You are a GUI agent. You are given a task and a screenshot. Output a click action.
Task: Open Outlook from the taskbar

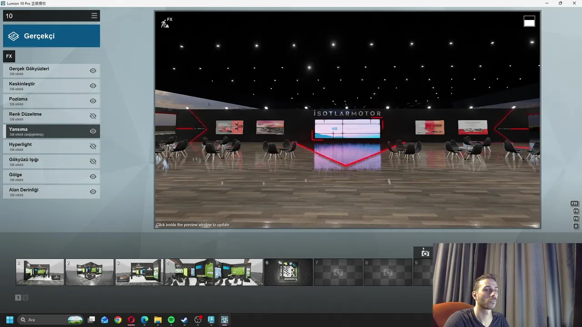pos(105,320)
